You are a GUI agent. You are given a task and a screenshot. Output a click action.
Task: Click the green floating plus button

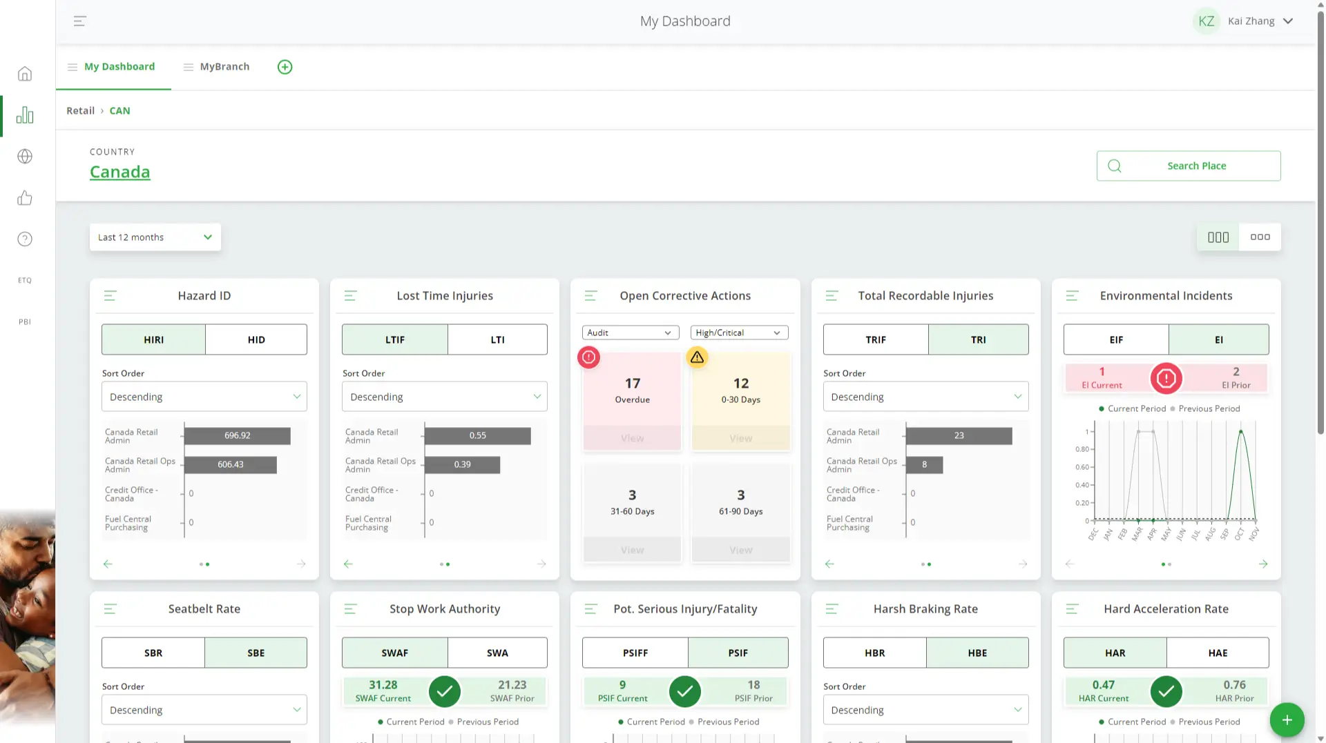1287,720
